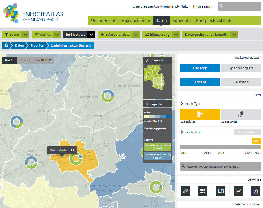Image resolution: width=263 pixels, height=208 pixels.
Task: Open the Praxisbeispiele navigation tab
Action: point(135,21)
